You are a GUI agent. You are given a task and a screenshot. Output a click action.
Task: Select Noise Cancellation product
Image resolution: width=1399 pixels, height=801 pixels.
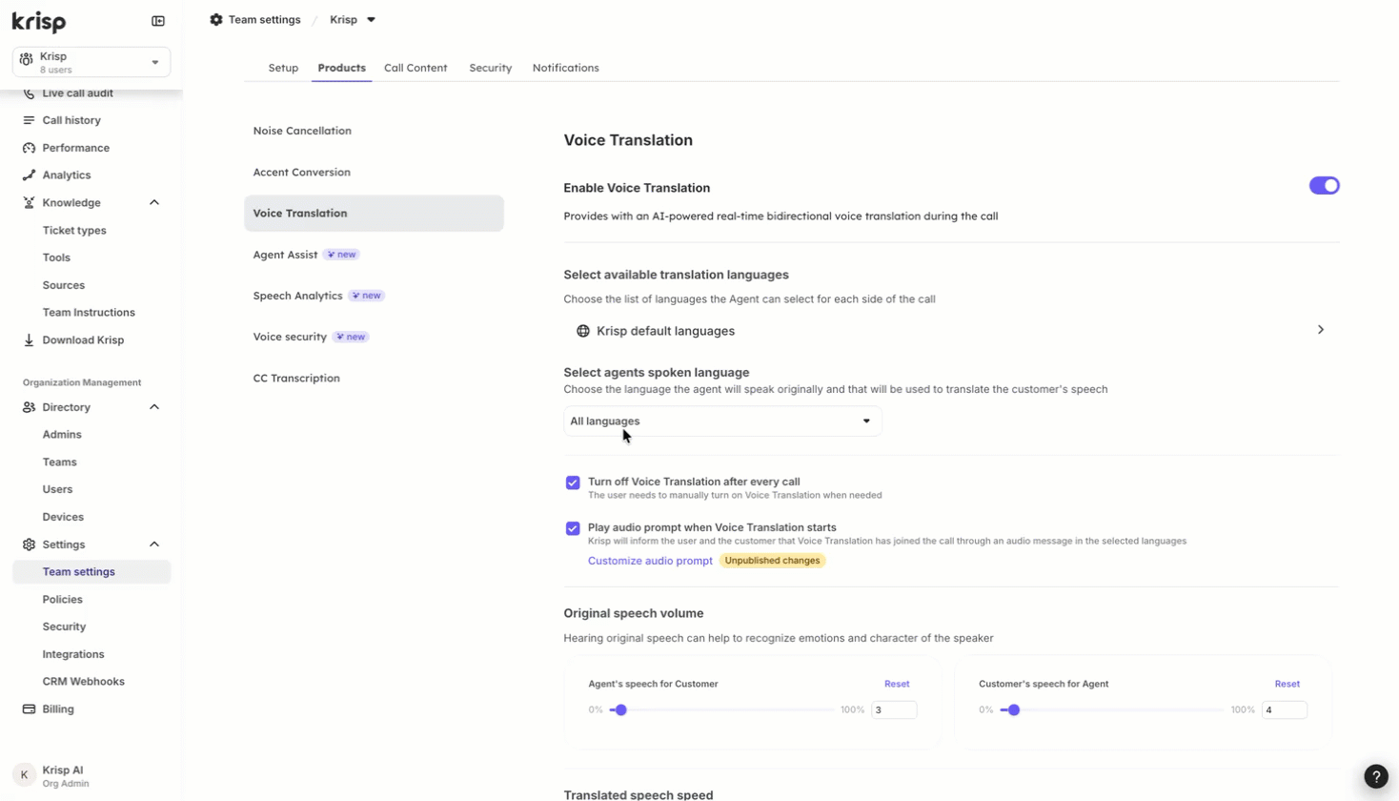point(374,131)
